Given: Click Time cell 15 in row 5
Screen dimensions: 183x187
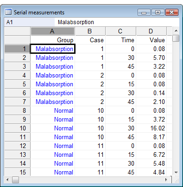Looking at the screenshot, I should (x=120, y=84).
